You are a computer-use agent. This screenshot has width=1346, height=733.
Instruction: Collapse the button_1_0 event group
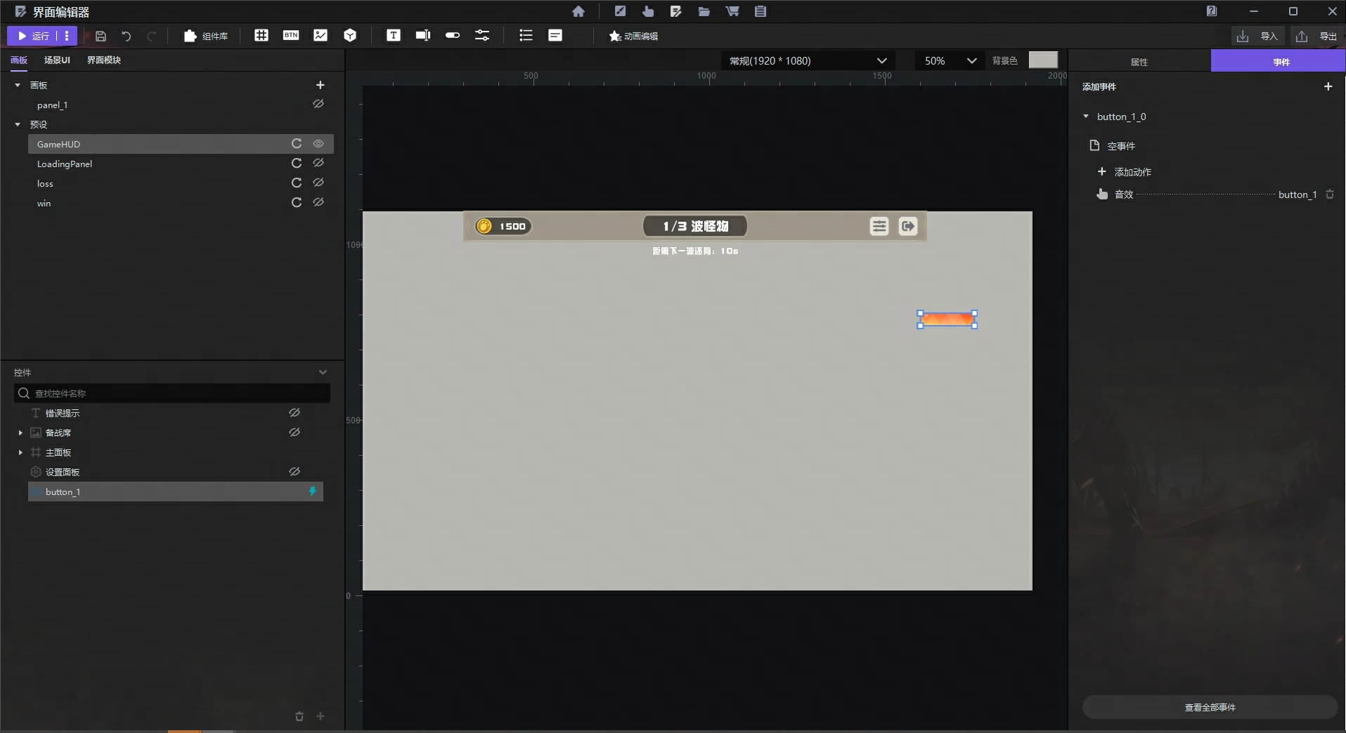pos(1086,117)
